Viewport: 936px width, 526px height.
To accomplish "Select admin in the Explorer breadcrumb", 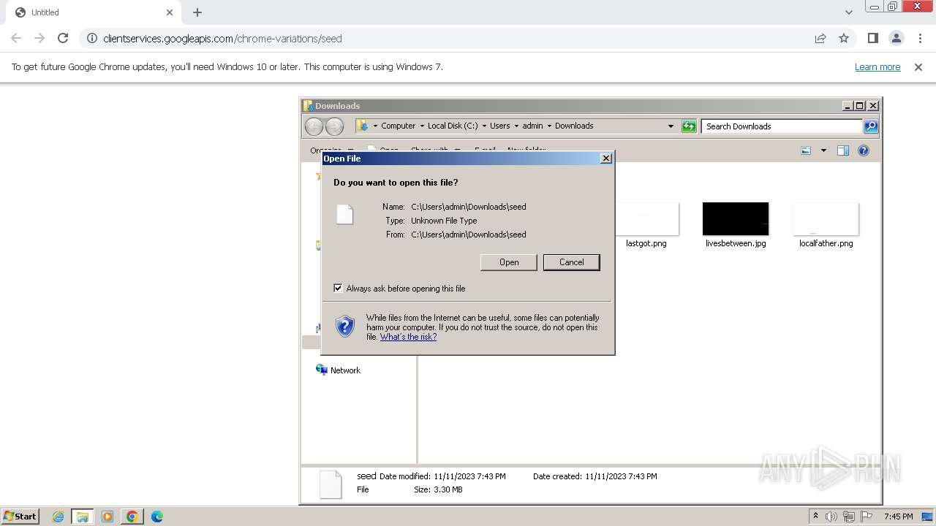I will [x=532, y=126].
